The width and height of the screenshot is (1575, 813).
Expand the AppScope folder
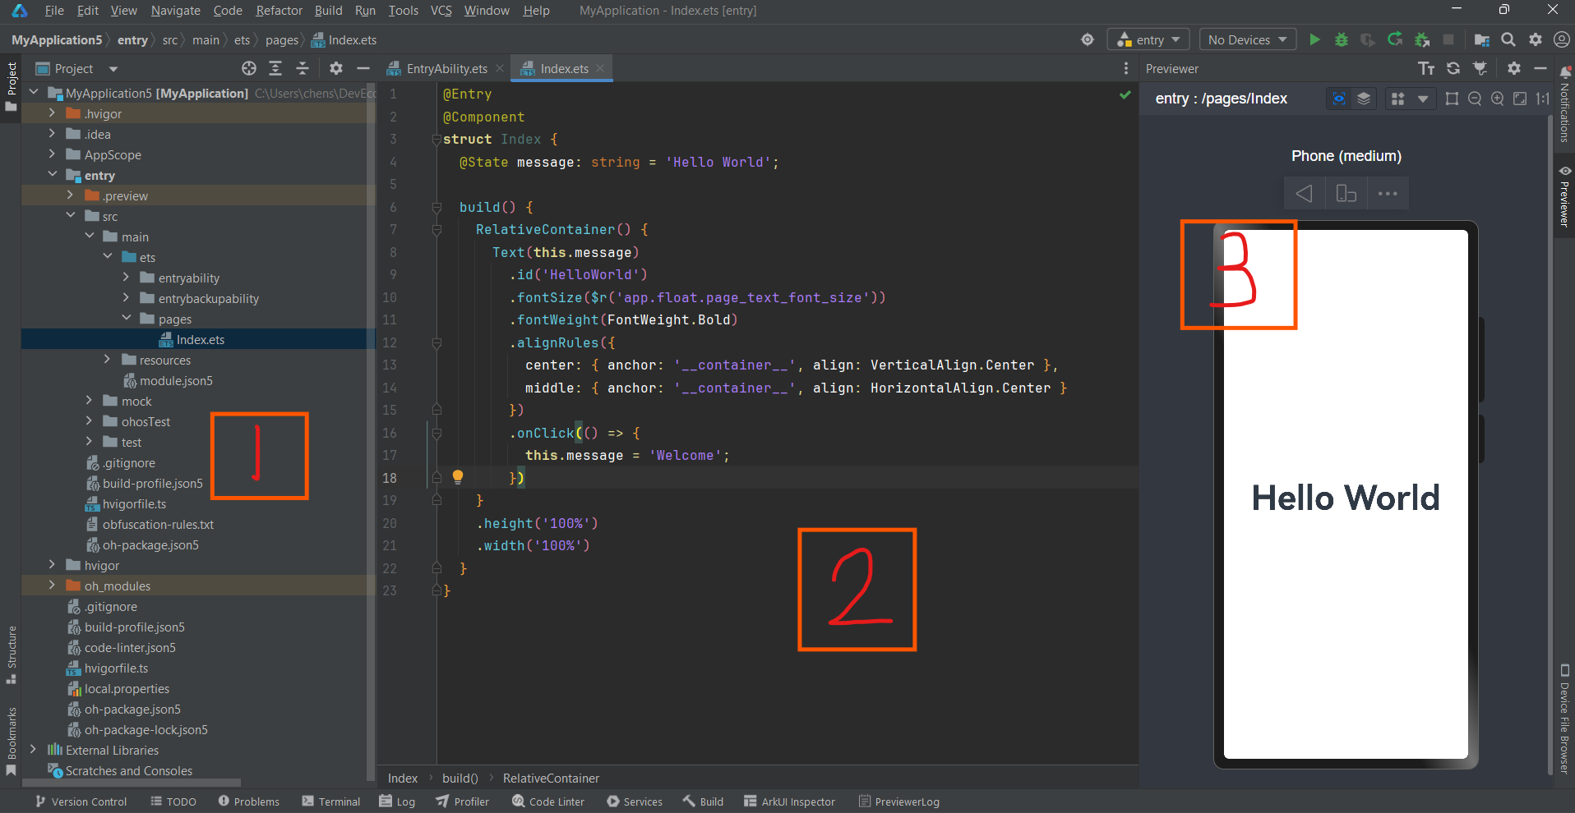pyautogui.click(x=52, y=154)
